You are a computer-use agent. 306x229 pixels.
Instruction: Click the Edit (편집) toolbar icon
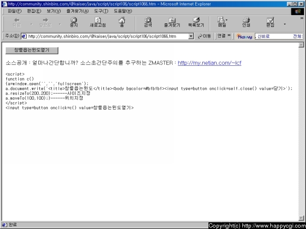(x=270, y=22)
